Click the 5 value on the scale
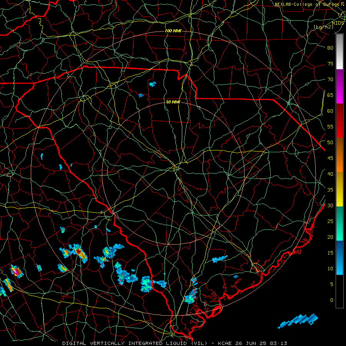The width and height of the screenshot is (346, 346). [x=332, y=284]
